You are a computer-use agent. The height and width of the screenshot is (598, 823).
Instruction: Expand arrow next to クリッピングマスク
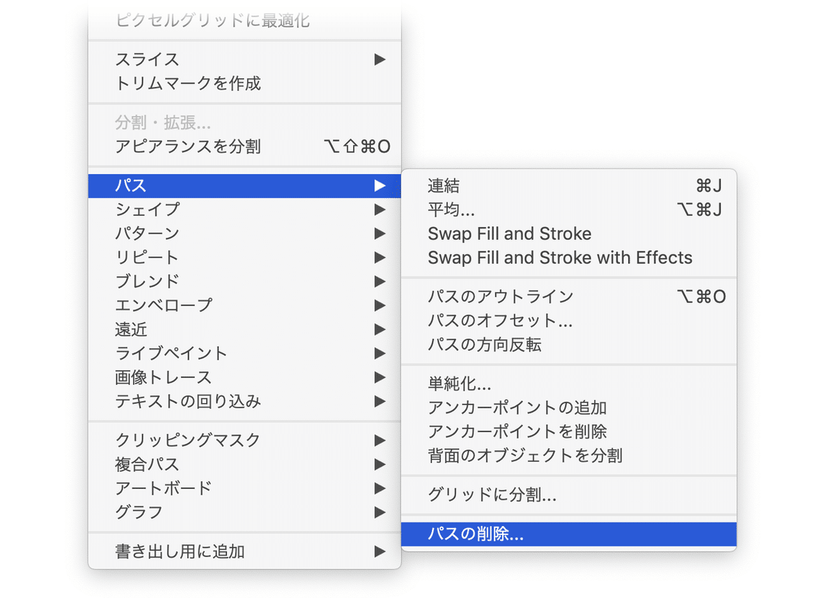(x=379, y=440)
